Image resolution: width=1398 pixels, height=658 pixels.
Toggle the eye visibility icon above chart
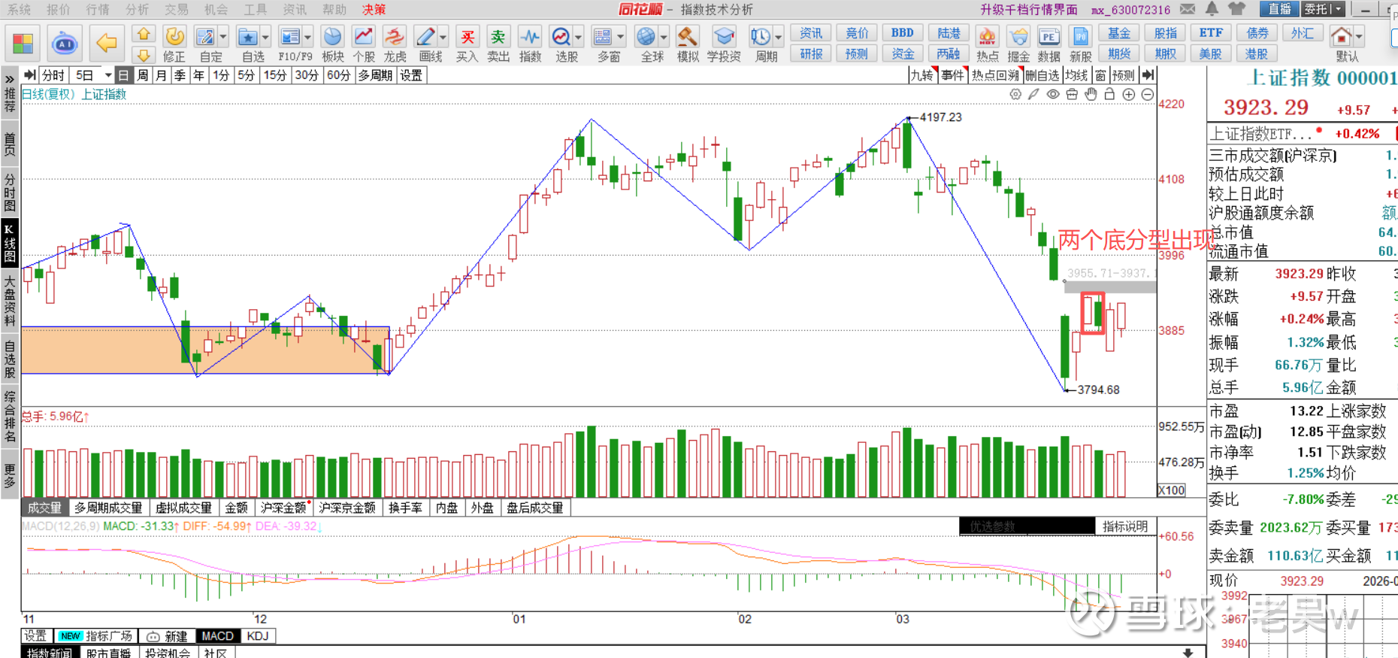pos(1053,94)
